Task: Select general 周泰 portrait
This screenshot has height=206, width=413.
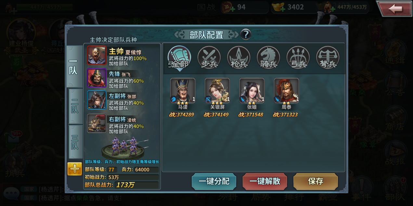Action: (x=286, y=91)
